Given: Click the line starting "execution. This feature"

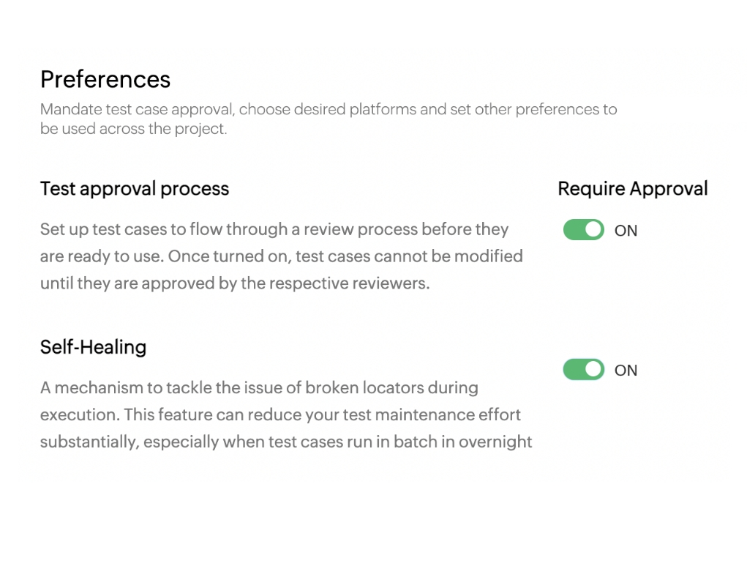Looking at the screenshot, I should [280, 414].
